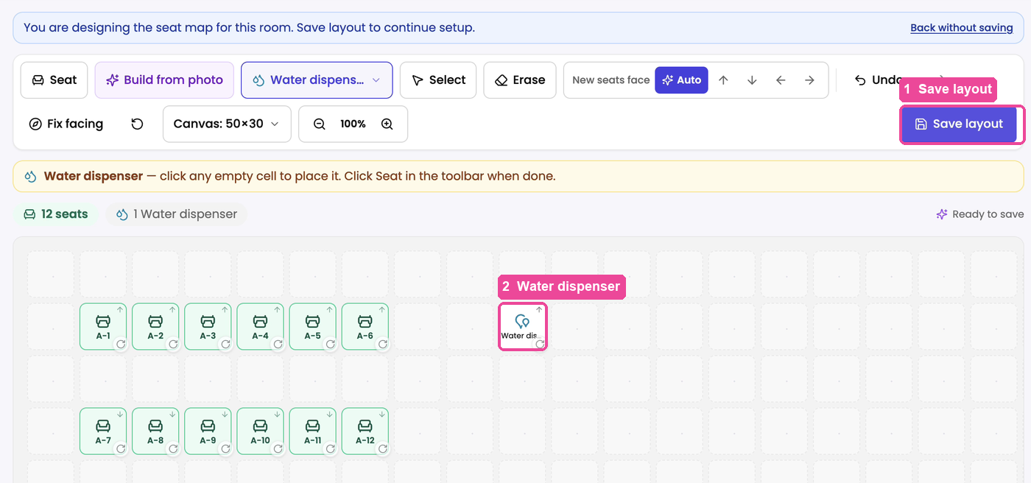Select the Water dispenser tile on canvas
Screen dimensions: 1031x483
click(523, 327)
